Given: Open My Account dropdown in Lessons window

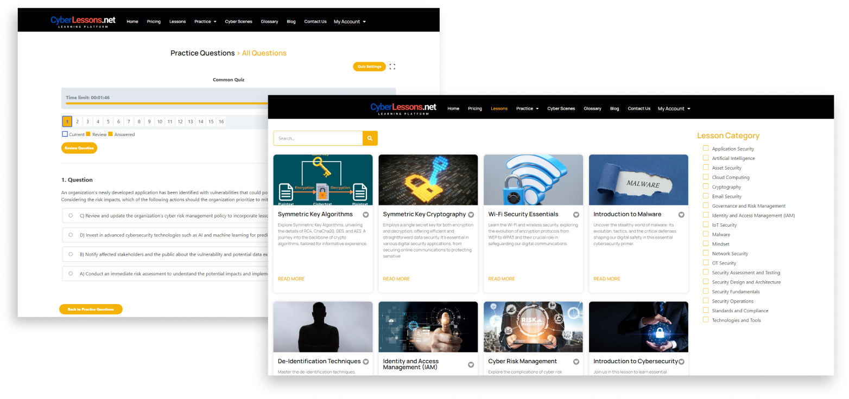Looking at the screenshot, I should (674, 108).
